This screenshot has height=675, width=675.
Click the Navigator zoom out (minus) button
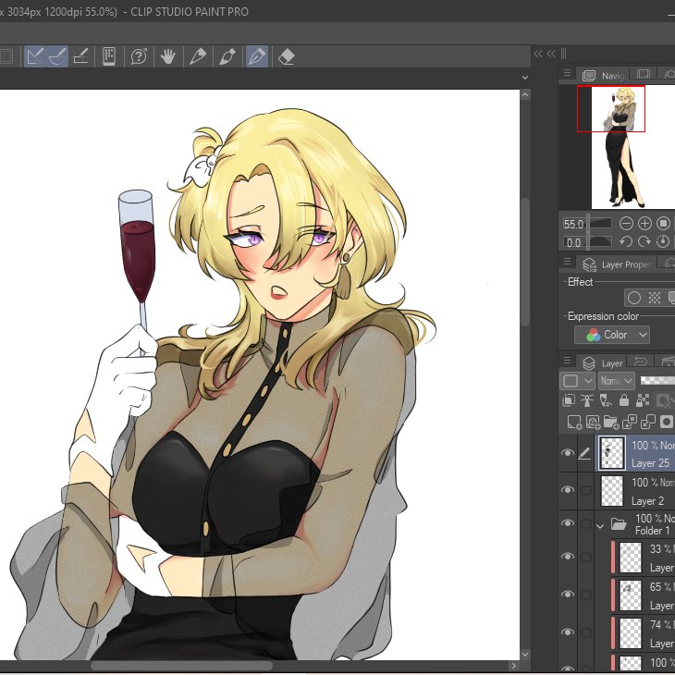(626, 224)
